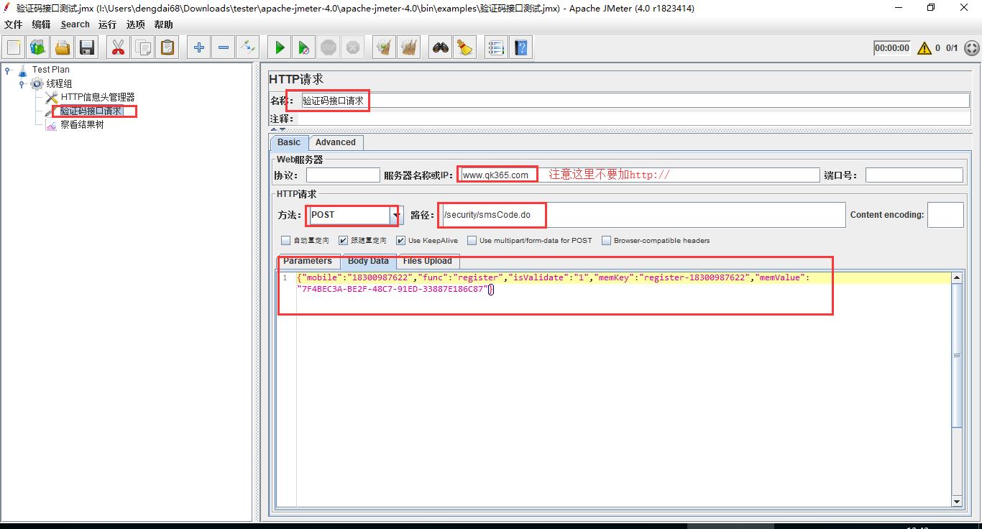Collapse all tree nodes with the minus icon
The image size is (982, 529).
(x=223, y=47)
